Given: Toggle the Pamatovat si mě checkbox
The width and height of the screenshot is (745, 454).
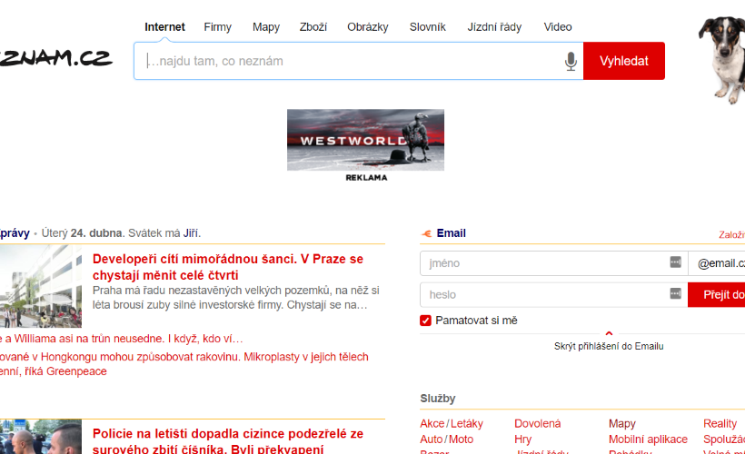Looking at the screenshot, I should [x=425, y=321].
